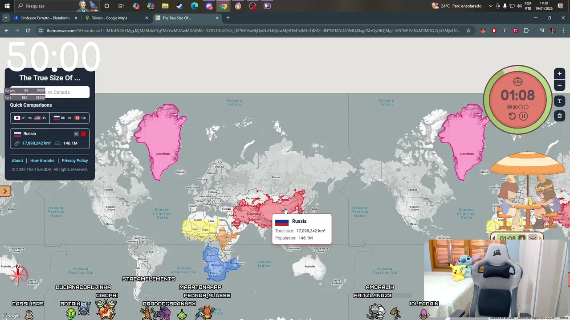
Task: Zoom in on the True Size map
Action: pyautogui.click(x=559, y=74)
